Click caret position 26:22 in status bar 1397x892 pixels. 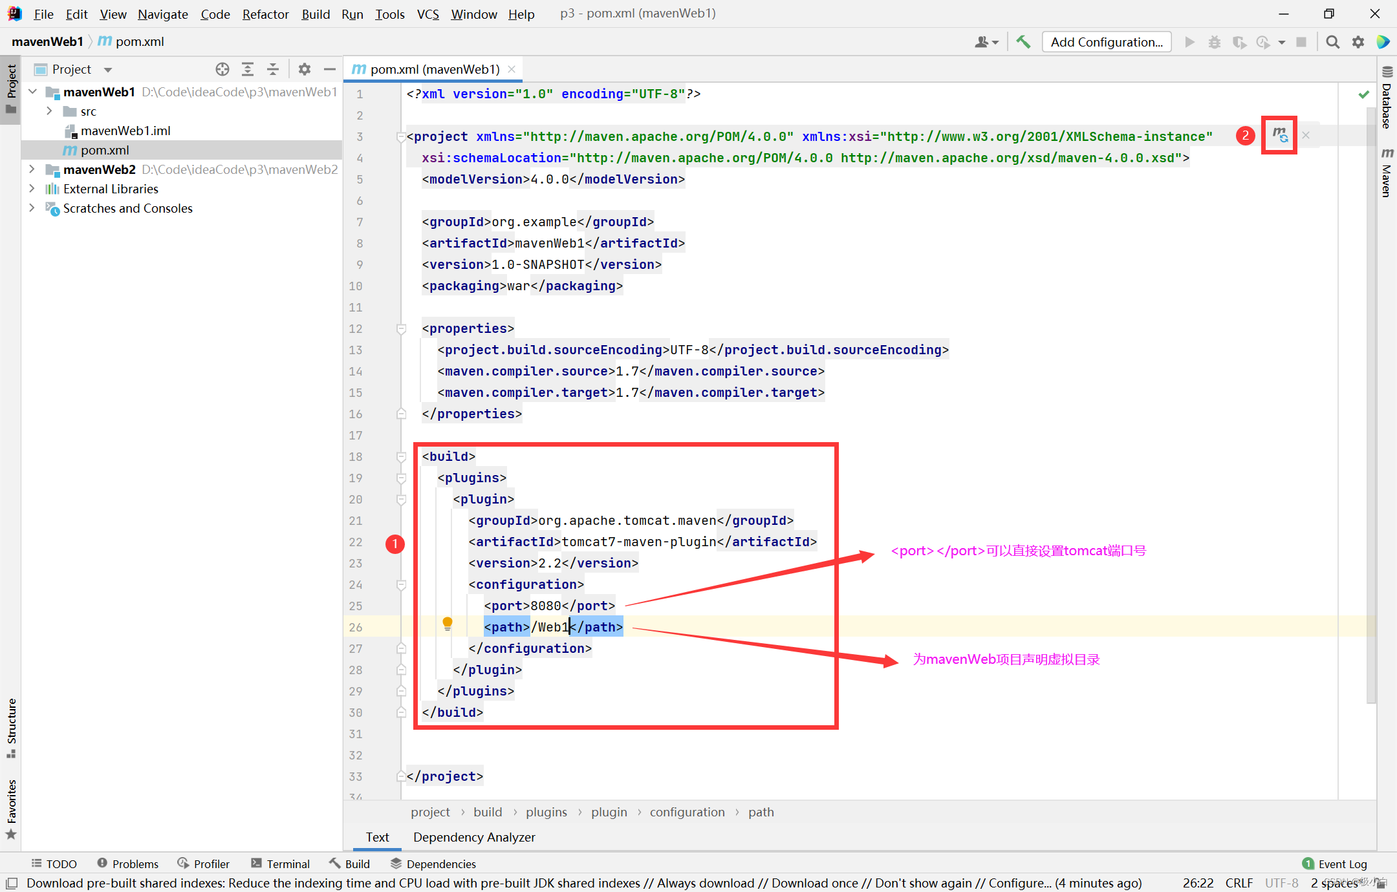coord(1198,883)
